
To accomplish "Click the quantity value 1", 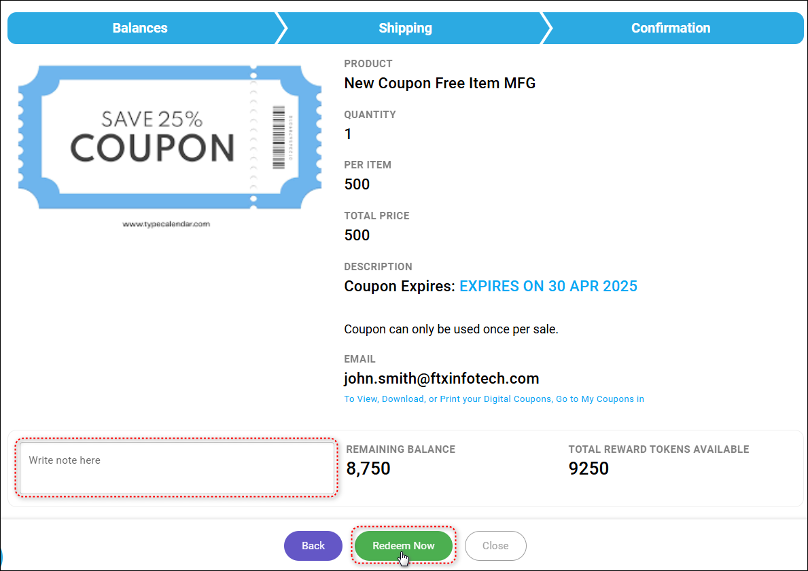I will (349, 134).
